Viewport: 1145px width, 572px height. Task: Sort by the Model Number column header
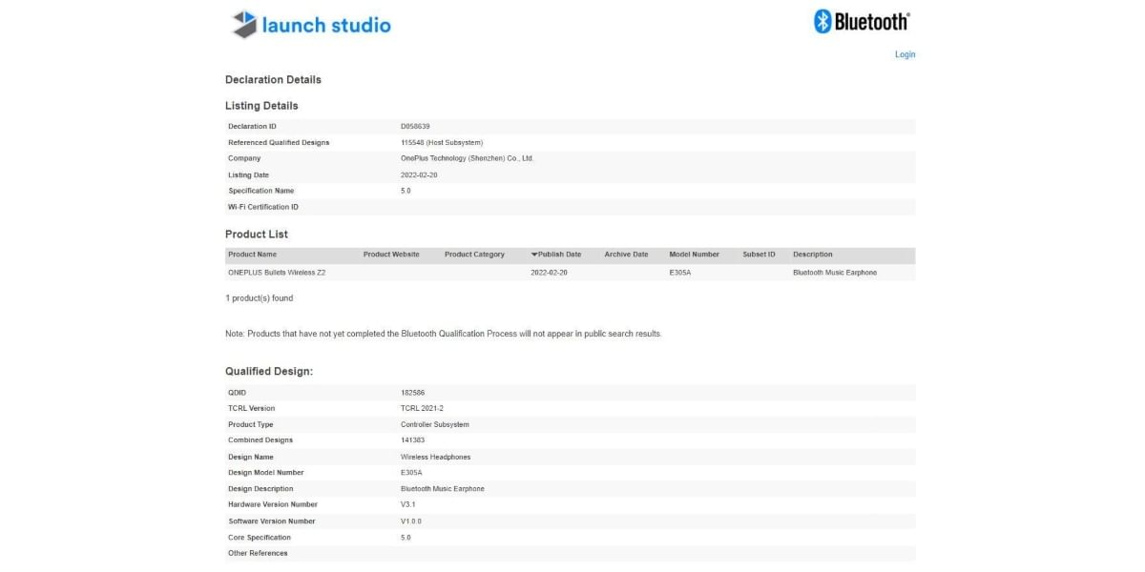point(695,255)
